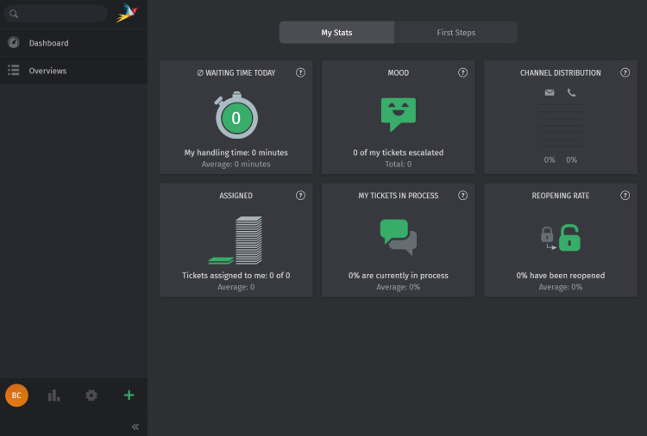Switch to the First Steps tab
Viewport: 647px width, 436px height.
click(x=455, y=33)
